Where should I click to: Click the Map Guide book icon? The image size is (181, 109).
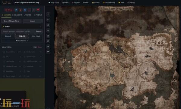coord(49,3)
